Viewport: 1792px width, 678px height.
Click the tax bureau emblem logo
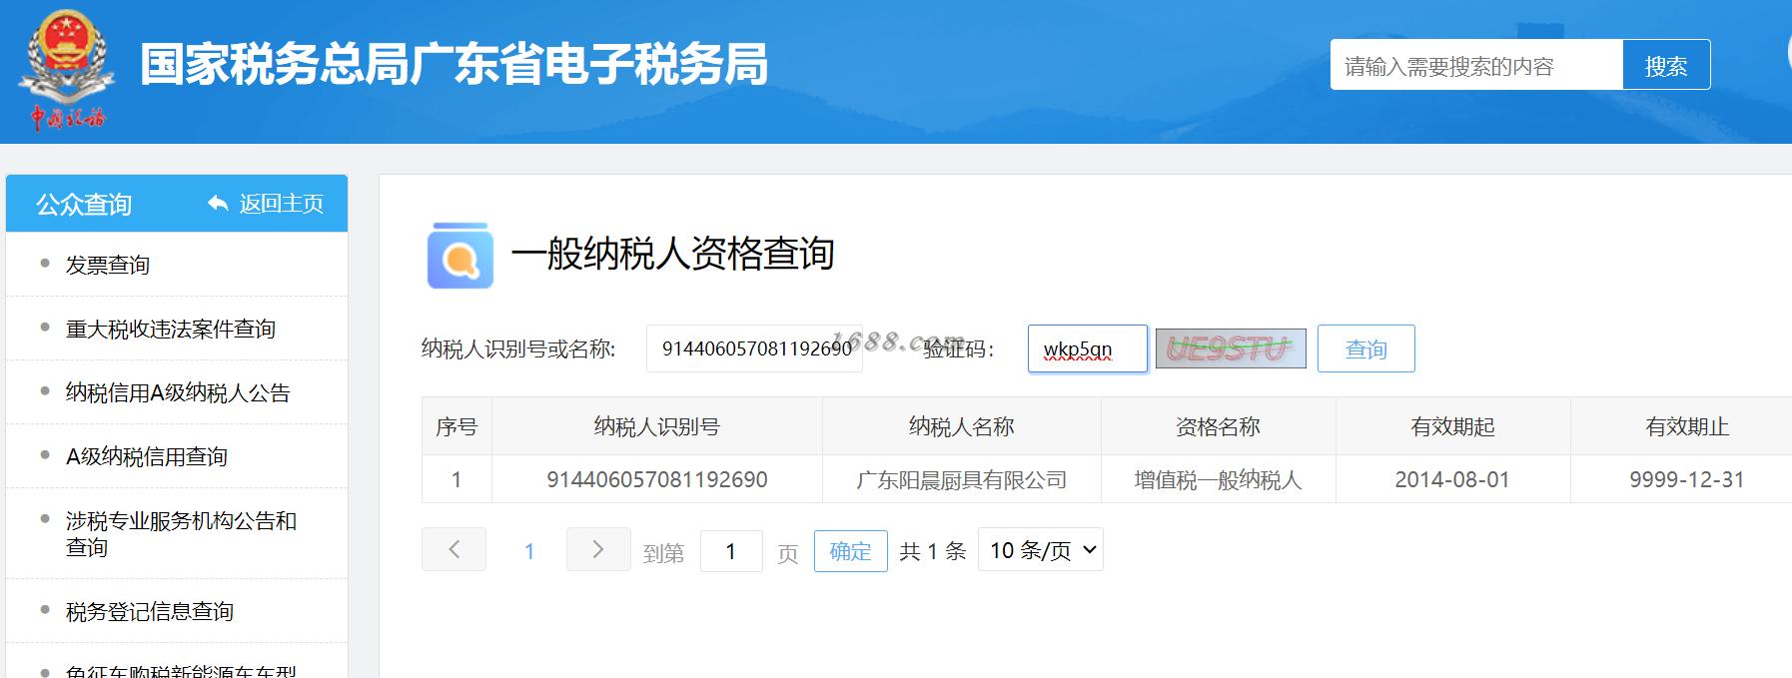pyautogui.click(x=66, y=70)
